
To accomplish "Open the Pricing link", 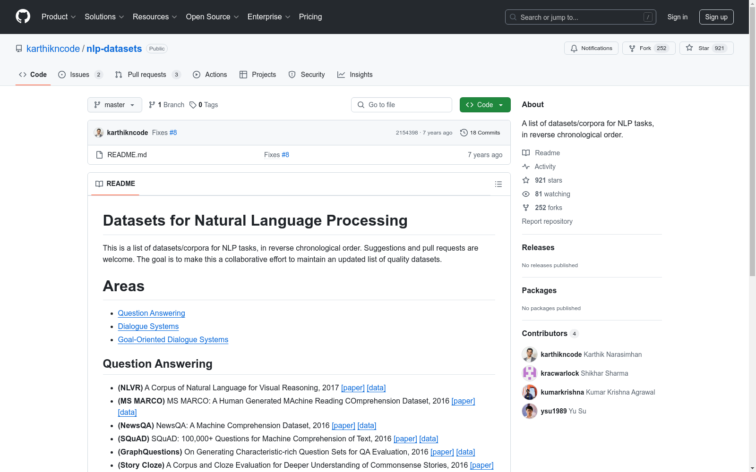I will pyautogui.click(x=310, y=17).
